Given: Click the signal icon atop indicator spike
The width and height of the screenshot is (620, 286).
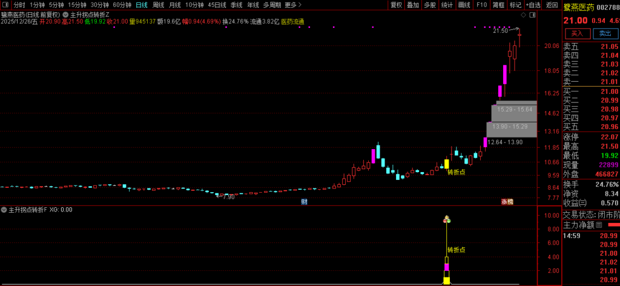Looking at the screenshot, I should pyautogui.click(x=447, y=219).
